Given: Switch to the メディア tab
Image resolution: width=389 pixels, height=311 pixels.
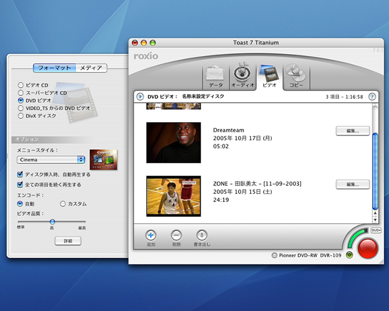Looking at the screenshot, I should pyautogui.click(x=91, y=68).
